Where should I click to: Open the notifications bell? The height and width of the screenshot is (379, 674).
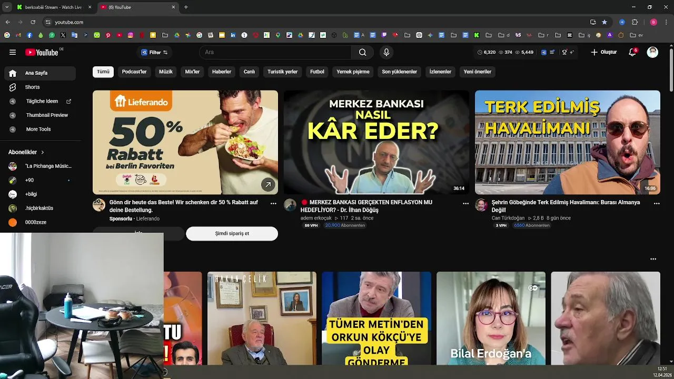tap(632, 52)
